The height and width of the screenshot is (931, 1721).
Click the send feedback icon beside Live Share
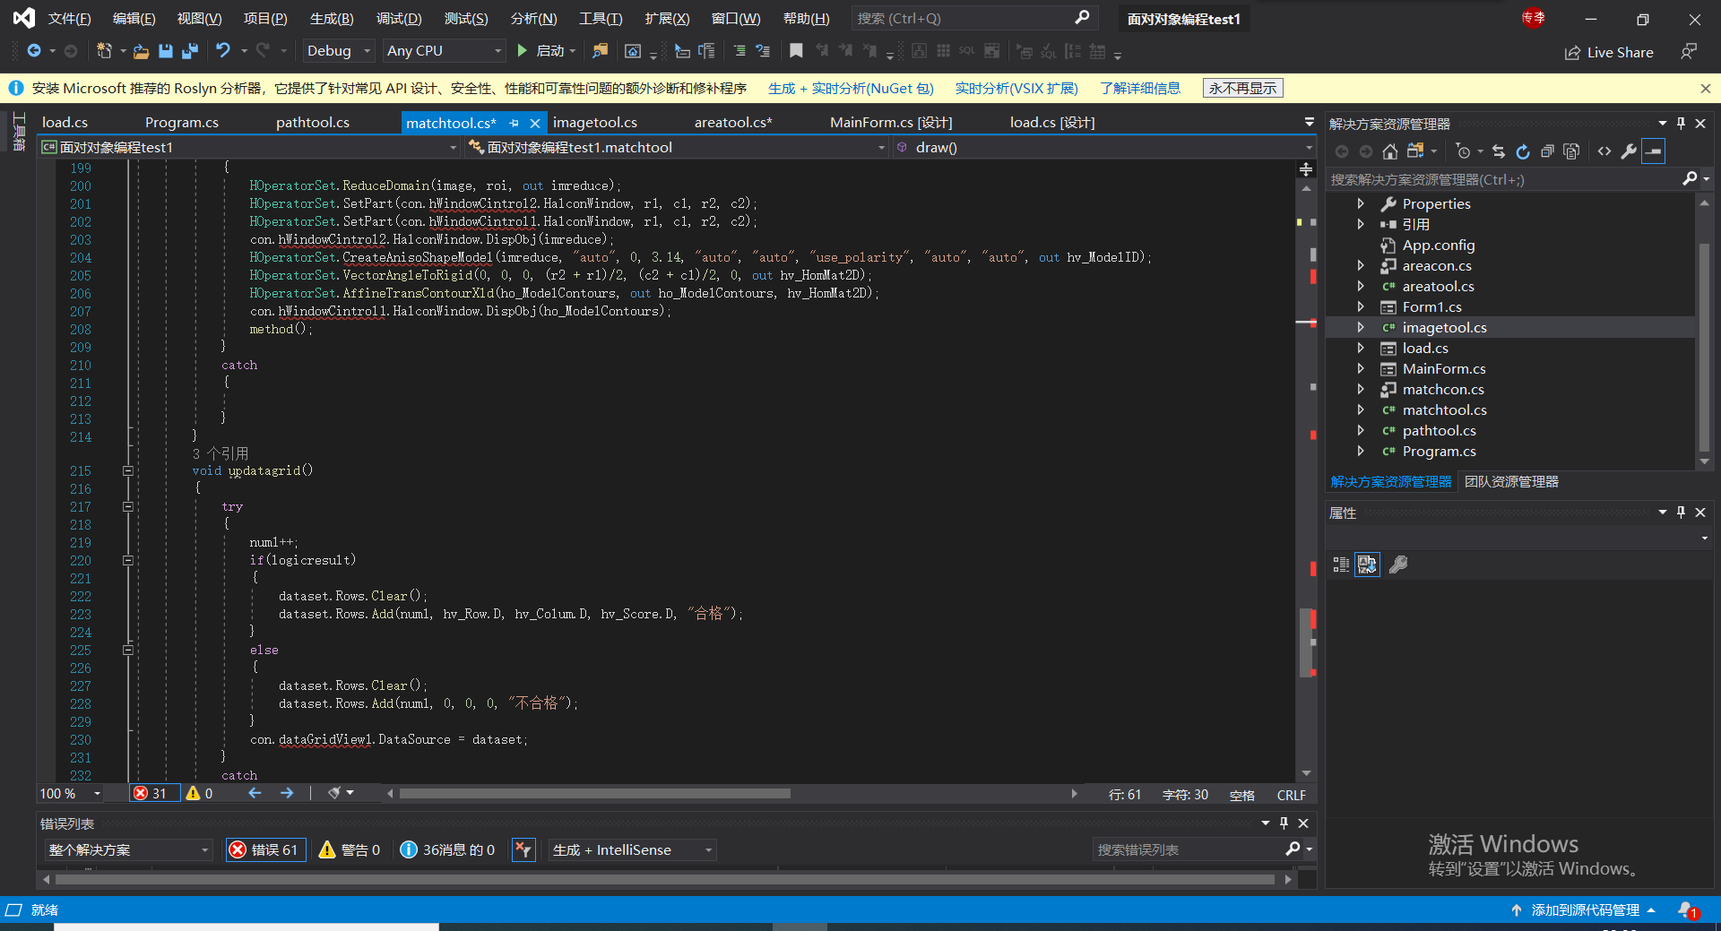click(x=1689, y=52)
